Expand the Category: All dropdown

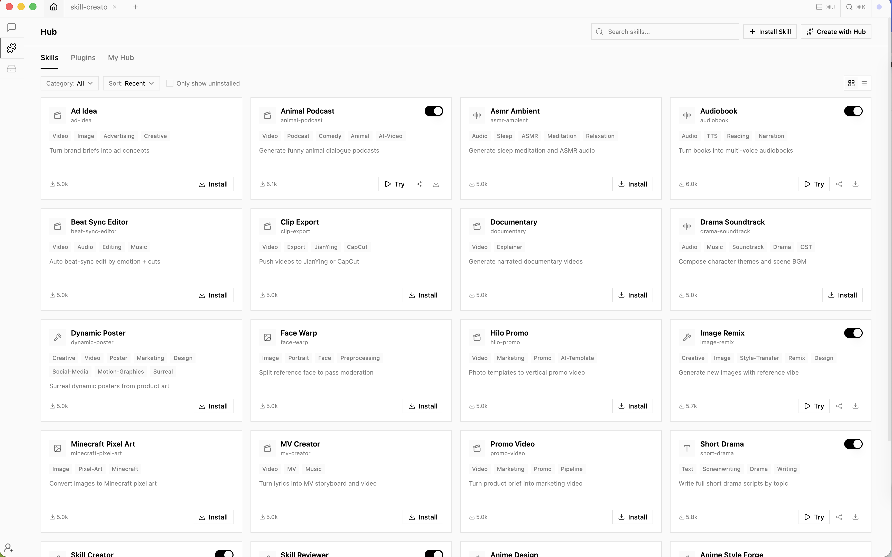point(70,83)
